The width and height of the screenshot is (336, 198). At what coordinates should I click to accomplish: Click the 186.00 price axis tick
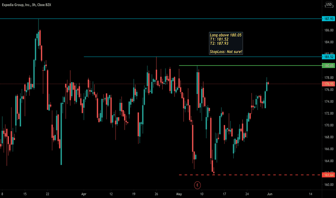(329, 30)
